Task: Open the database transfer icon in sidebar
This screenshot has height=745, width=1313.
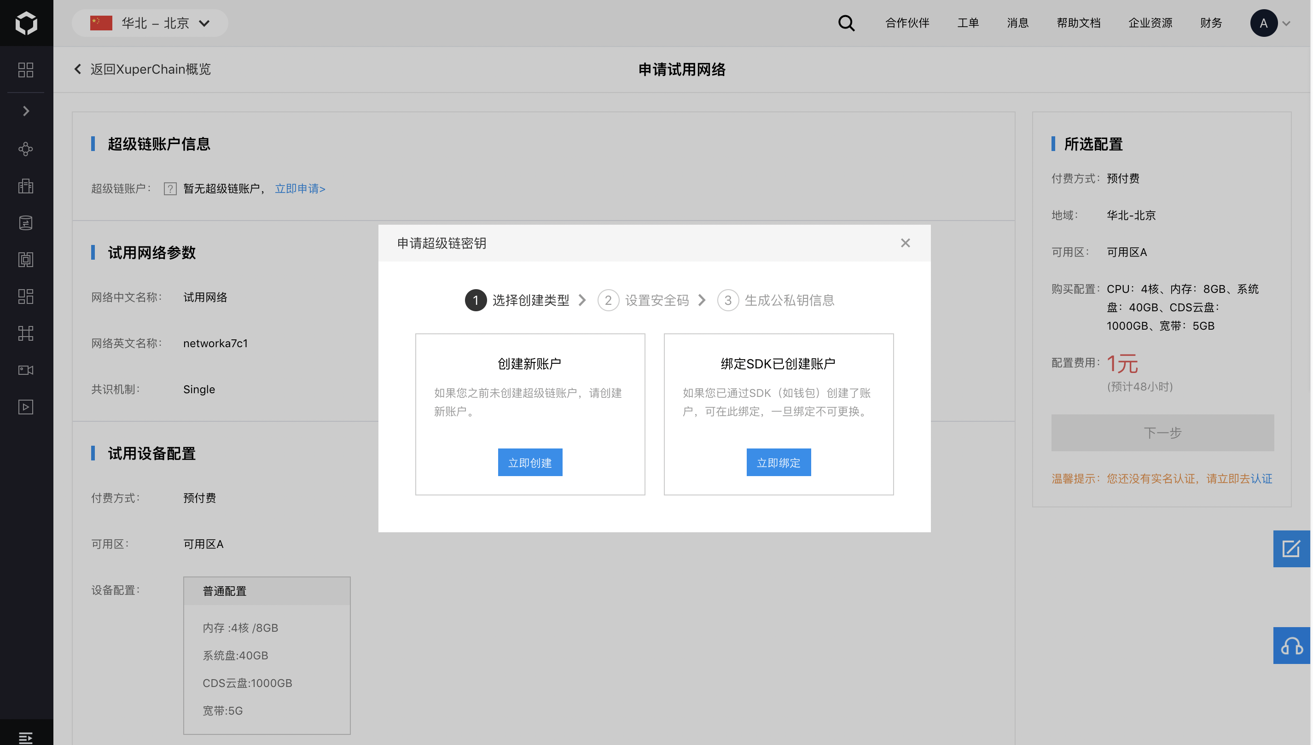Action: 26,222
